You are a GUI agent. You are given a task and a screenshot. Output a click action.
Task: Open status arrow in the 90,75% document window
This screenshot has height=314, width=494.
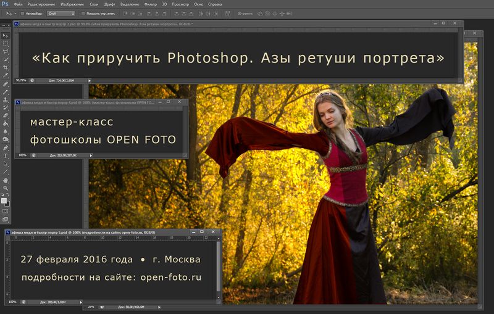coord(90,81)
